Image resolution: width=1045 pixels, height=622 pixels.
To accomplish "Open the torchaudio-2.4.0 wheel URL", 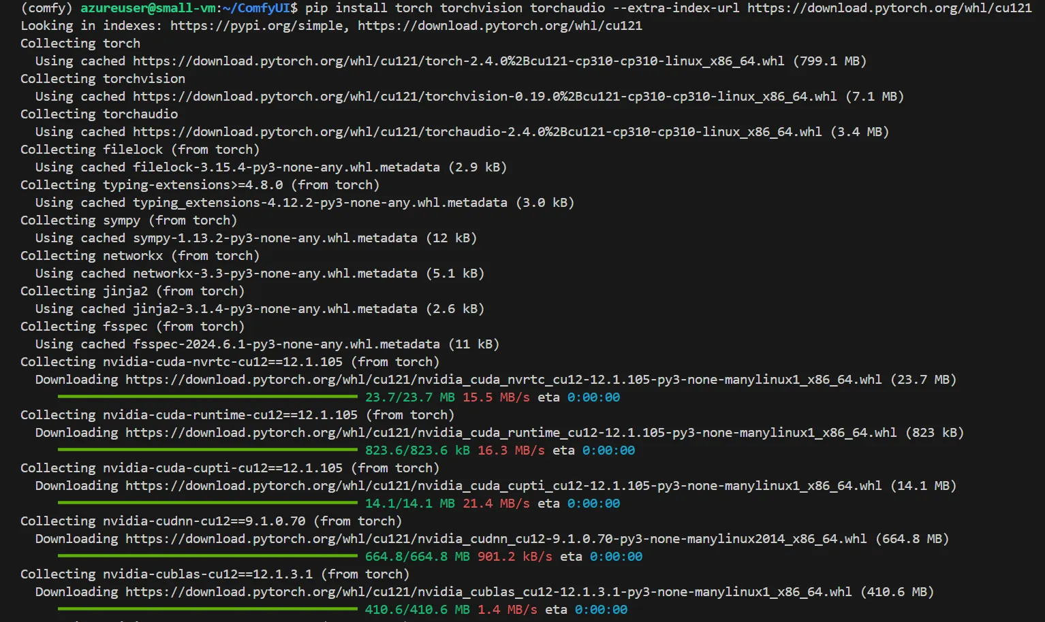I will pos(478,132).
